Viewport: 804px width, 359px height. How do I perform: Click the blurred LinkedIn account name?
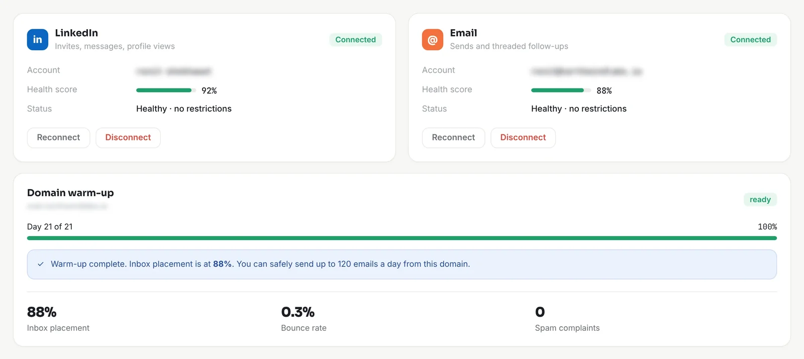[174, 71]
